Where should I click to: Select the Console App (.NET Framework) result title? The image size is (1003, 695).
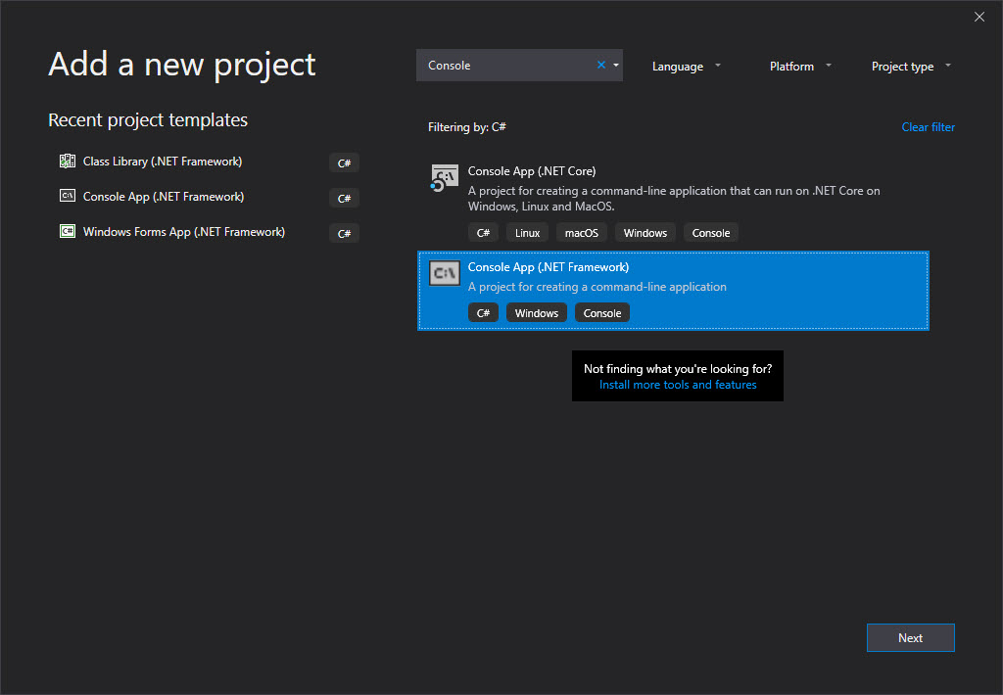pos(549,266)
